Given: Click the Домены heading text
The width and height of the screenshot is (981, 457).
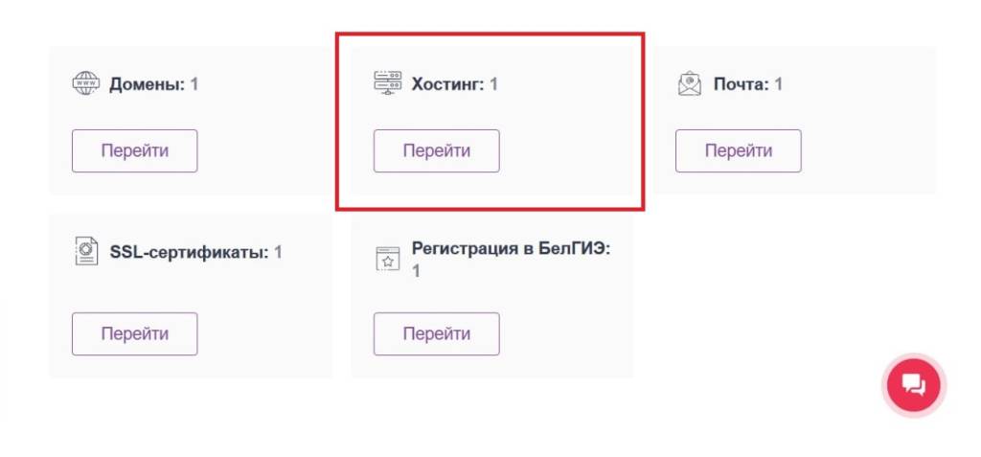Looking at the screenshot, I should coord(147,84).
